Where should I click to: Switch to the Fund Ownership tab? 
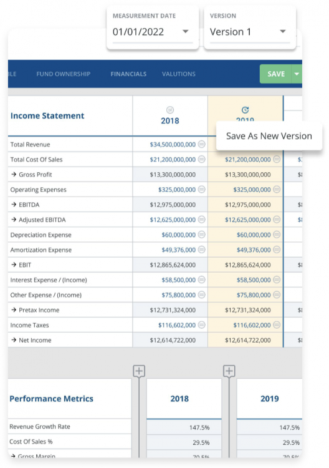(63, 74)
